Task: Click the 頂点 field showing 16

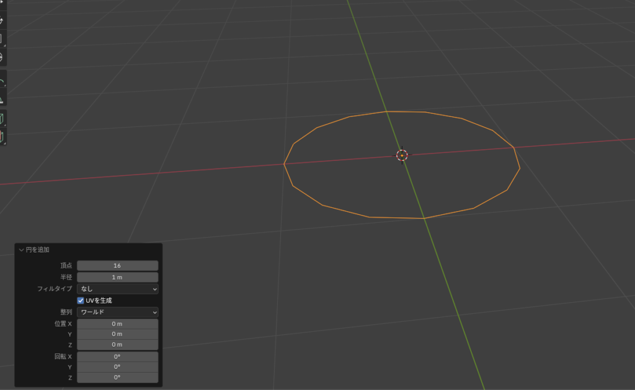Action: pos(117,266)
